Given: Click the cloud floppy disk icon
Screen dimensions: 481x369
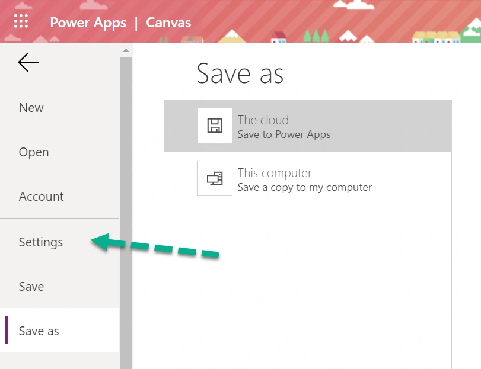Looking at the screenshot, I should pyautogui.click(x=215, y=126).
